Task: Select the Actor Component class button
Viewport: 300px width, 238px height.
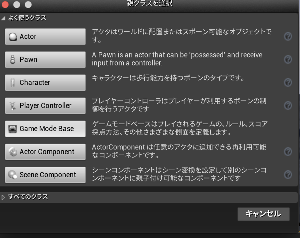Action: (x=45, y=152)
